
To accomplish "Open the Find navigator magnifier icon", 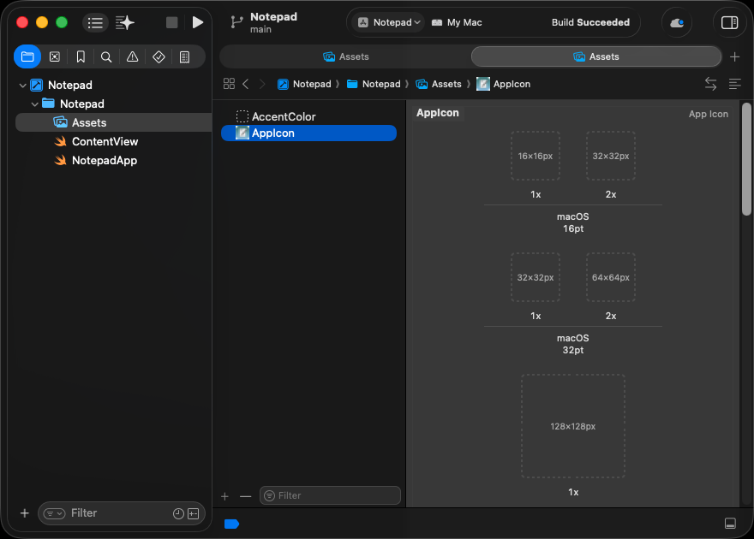I will coord(106,57).
